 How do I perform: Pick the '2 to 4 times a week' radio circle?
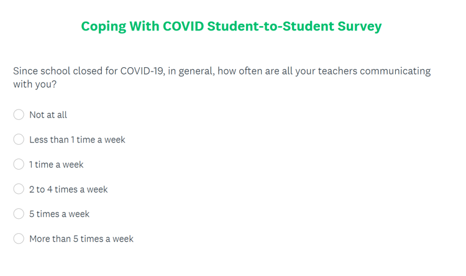tap(19, 189)
